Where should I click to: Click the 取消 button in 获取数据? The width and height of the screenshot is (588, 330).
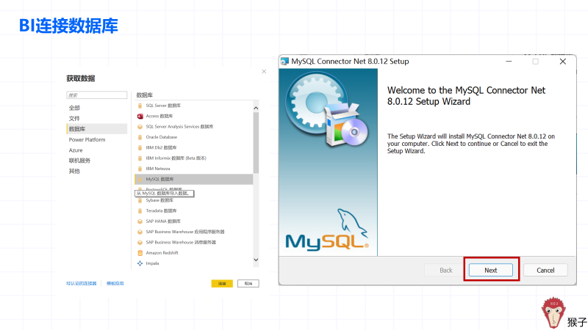[248, 284]
